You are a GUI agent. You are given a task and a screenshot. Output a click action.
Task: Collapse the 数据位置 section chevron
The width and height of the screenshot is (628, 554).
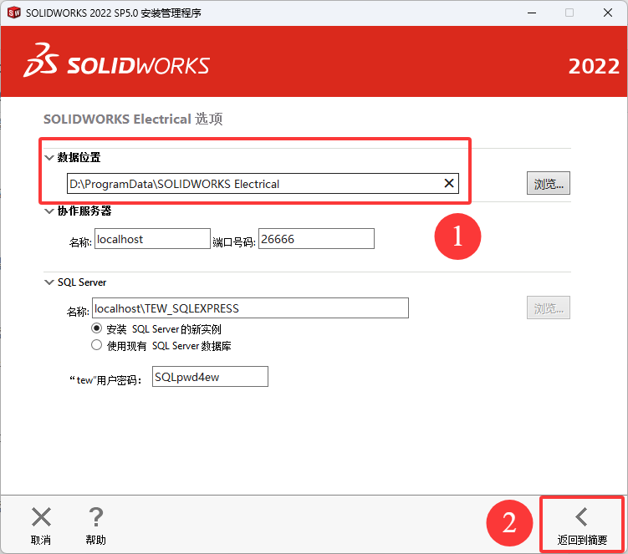pos(49,158)
